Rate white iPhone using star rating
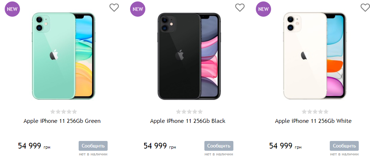 click(315, 112)
